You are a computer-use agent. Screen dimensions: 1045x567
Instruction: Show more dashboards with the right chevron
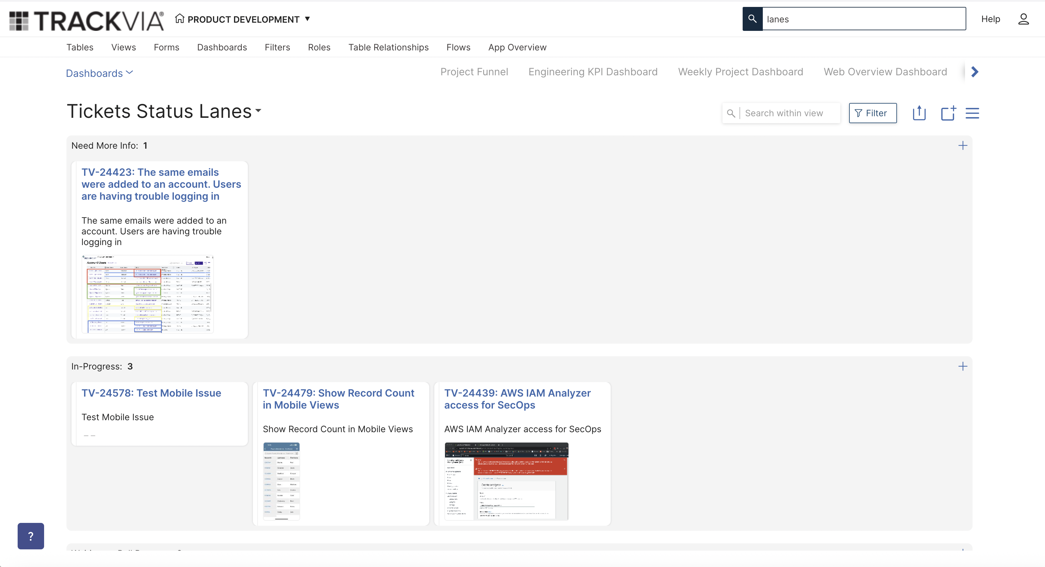point(975,72)
